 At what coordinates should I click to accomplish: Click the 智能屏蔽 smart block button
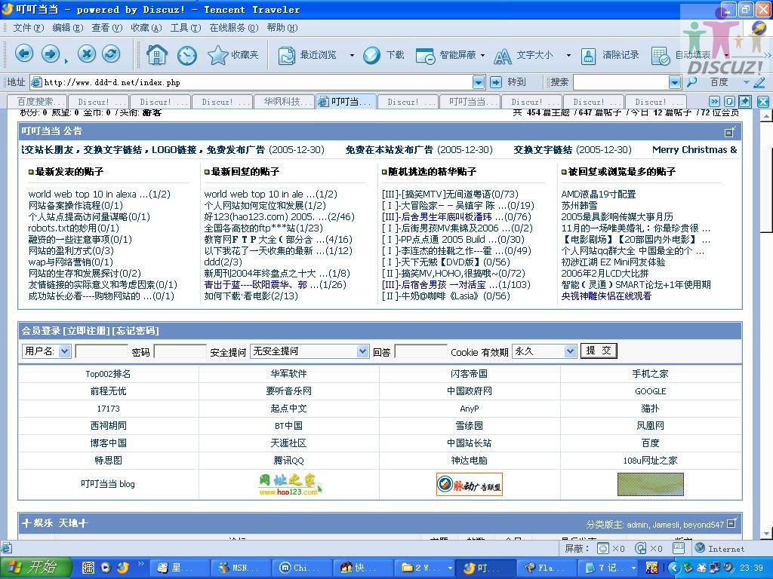tap(445, 55)
